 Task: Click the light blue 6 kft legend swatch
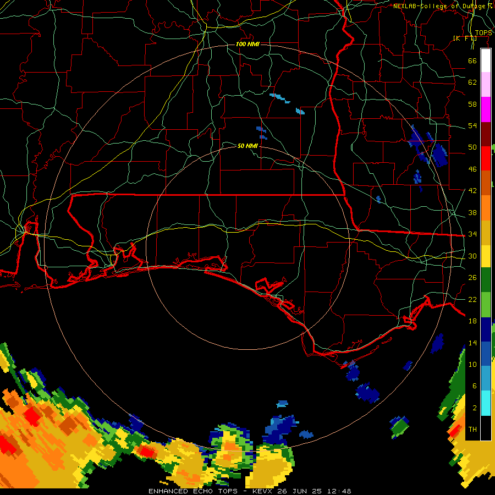pos(486,378)
